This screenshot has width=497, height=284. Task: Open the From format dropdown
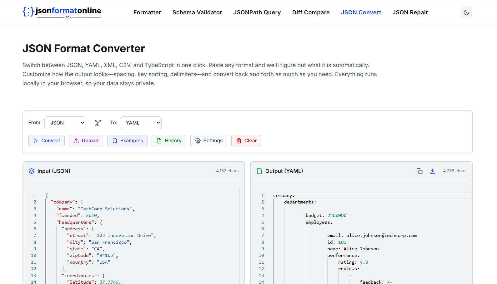click(65, 123)
